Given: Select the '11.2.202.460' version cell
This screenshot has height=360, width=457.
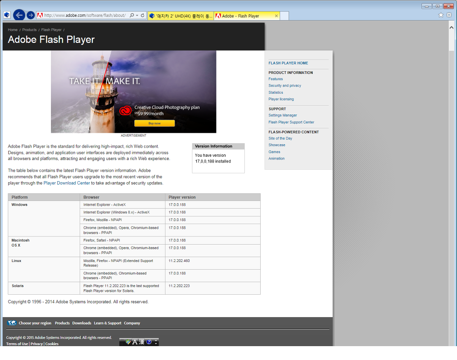Looking at the screenshot, I should 213,263.
